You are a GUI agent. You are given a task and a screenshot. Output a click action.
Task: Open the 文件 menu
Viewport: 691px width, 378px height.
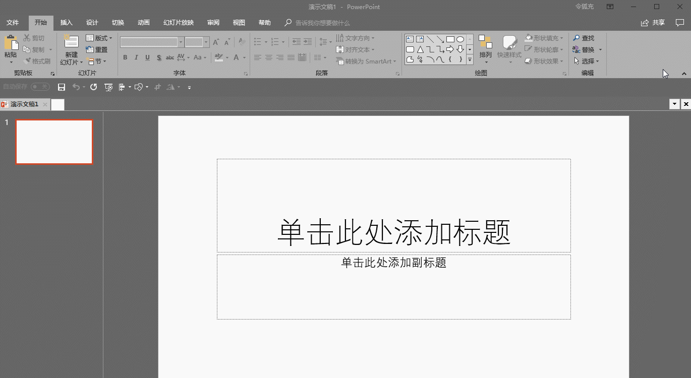(14, 23)
